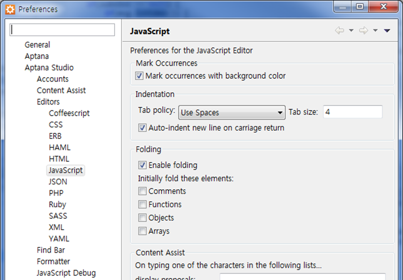This screenshot has width=403, height=280.
Task: Open the page view menu triangle
Action: pos(387,31)
